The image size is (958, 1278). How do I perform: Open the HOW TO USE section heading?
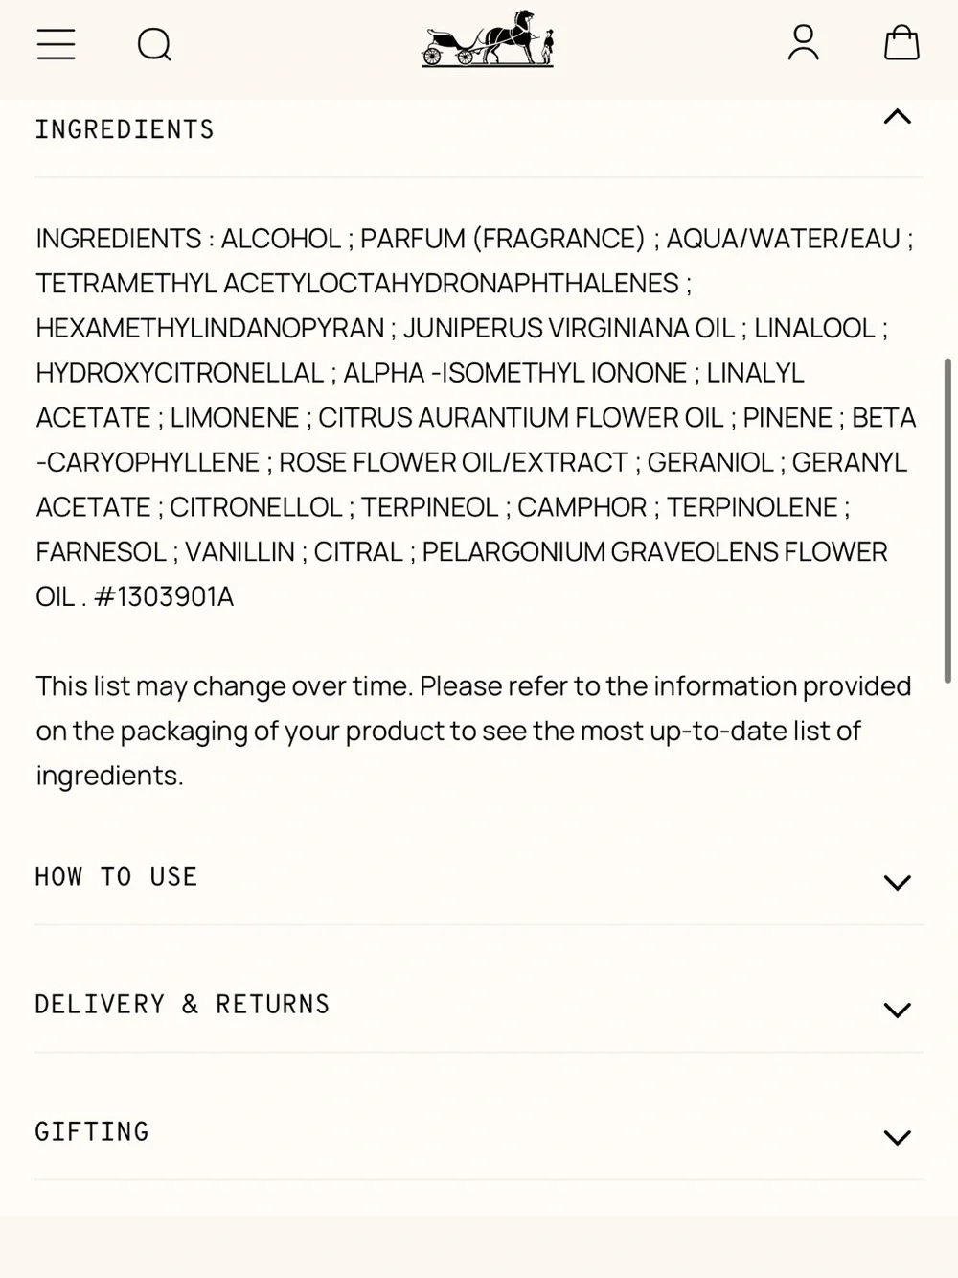pyautogui.click(x=116, y=876)
